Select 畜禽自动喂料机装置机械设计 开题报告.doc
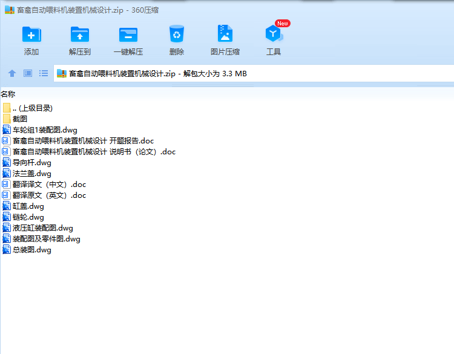 click(x=83, y=141)
